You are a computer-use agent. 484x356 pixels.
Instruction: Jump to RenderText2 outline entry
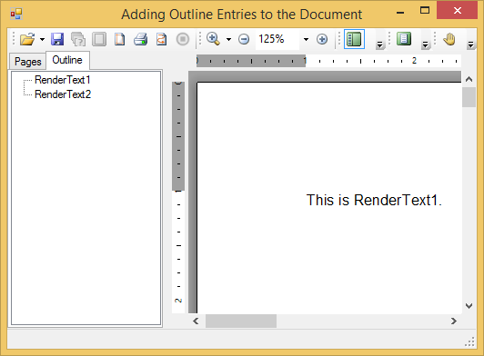[63, 94]
